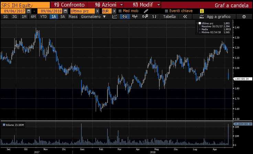The image size is (253, 154).
Task: Click the Volume 23.183M legend text
Action: click(x=15, y=125)
